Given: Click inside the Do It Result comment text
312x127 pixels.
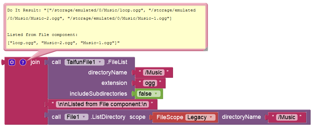Looking at the screenshot, I should pyautogui.click(x=106, y=26).
